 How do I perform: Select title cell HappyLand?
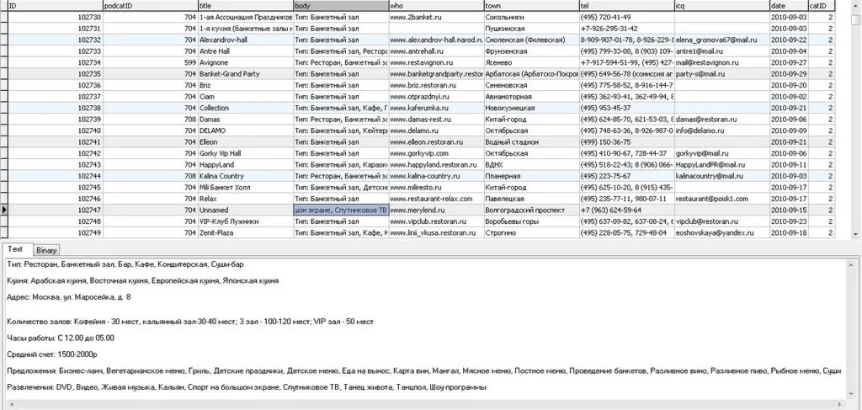click(x=245, y=165)
